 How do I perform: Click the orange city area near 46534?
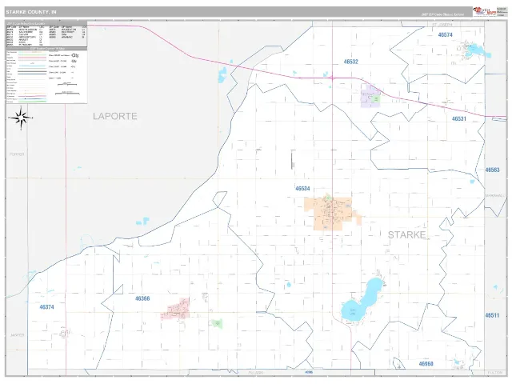coord(333,213)
